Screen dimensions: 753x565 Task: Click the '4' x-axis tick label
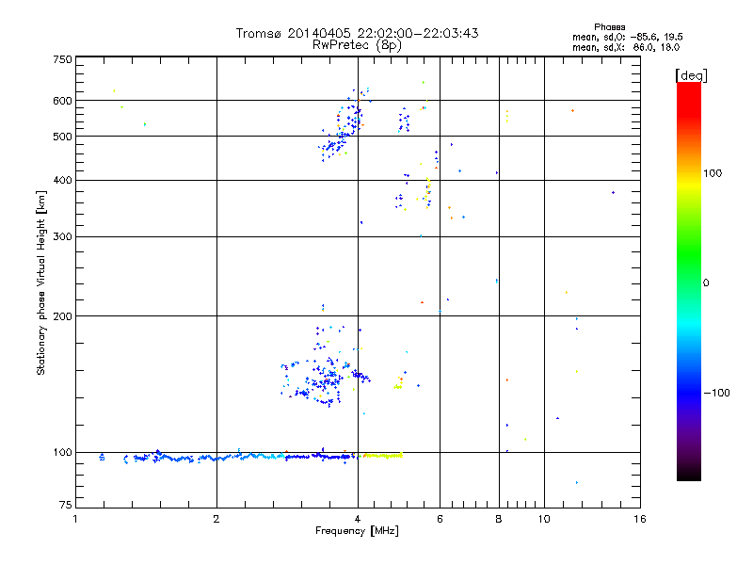tap(358, 519)
